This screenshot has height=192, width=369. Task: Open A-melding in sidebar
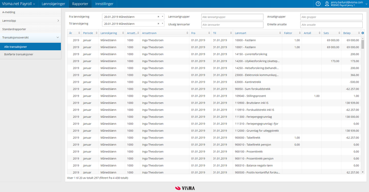pyautogui.click(x=30, y=12)
